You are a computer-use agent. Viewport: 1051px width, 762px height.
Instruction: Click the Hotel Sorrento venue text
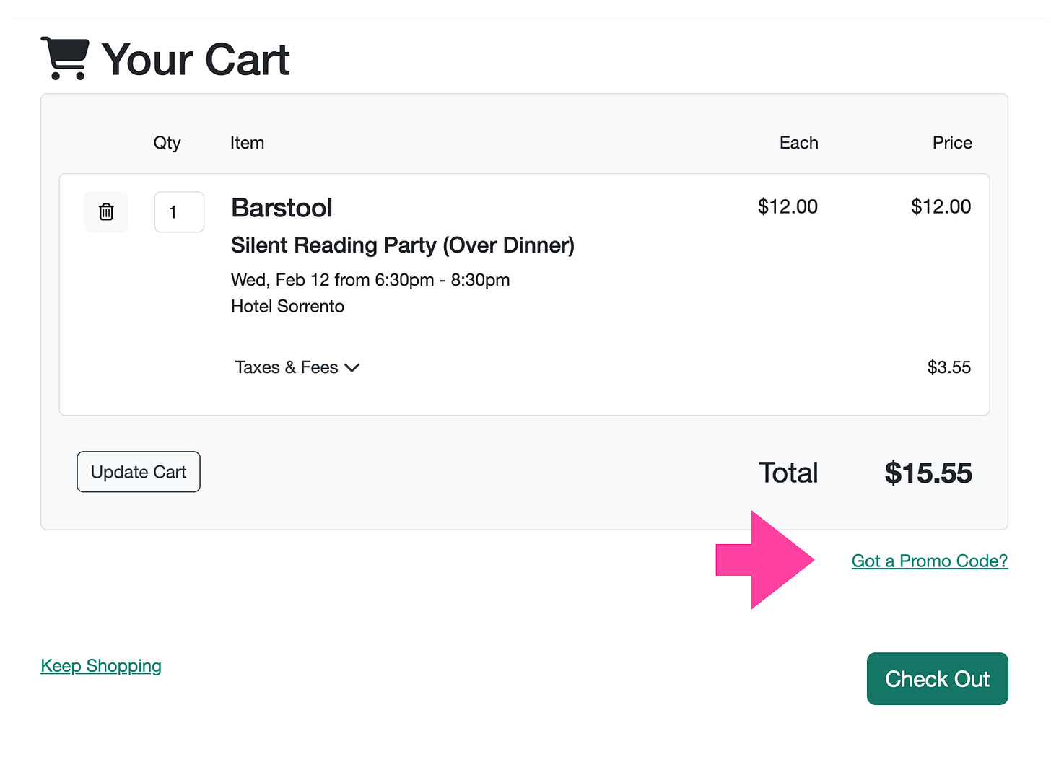287,306
